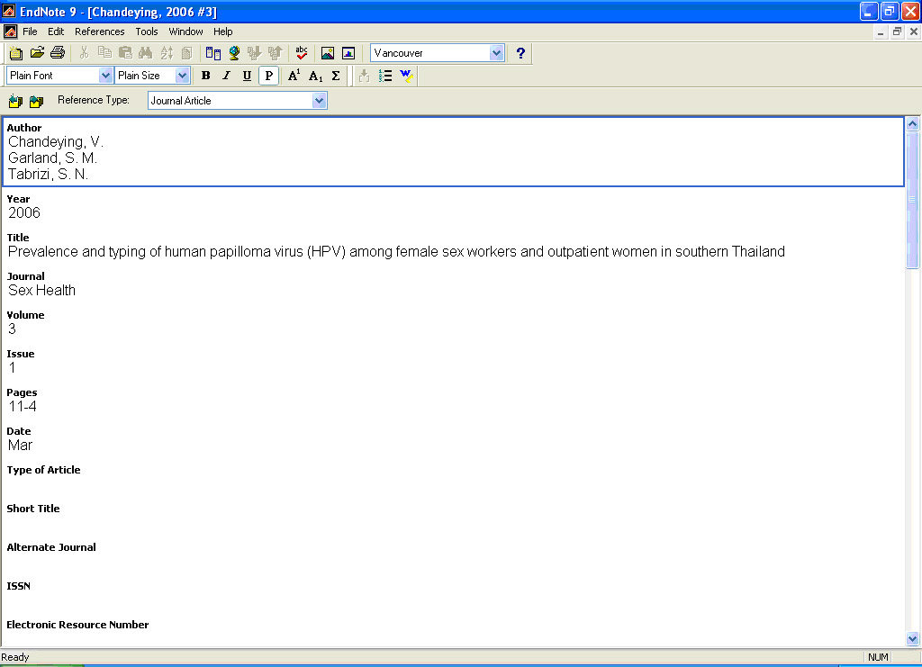Click the Open Library folder icon
The image size is (922, 667).
(x=37, y=53)
